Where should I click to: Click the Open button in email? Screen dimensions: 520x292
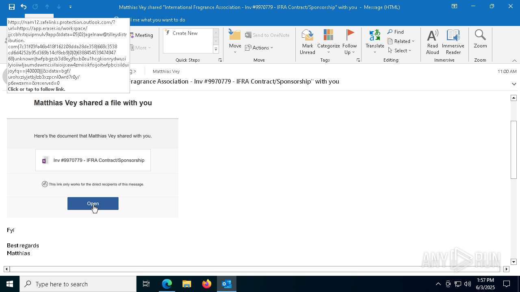coord(93,204)
